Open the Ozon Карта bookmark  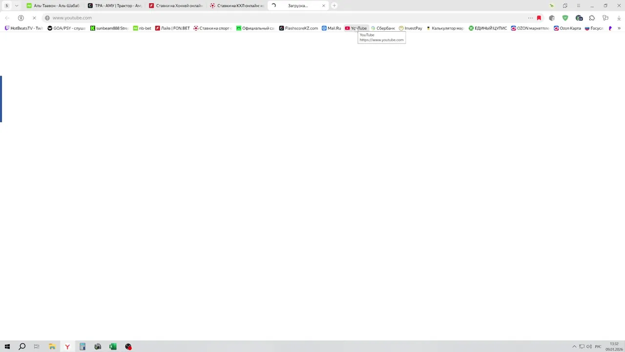567,28
